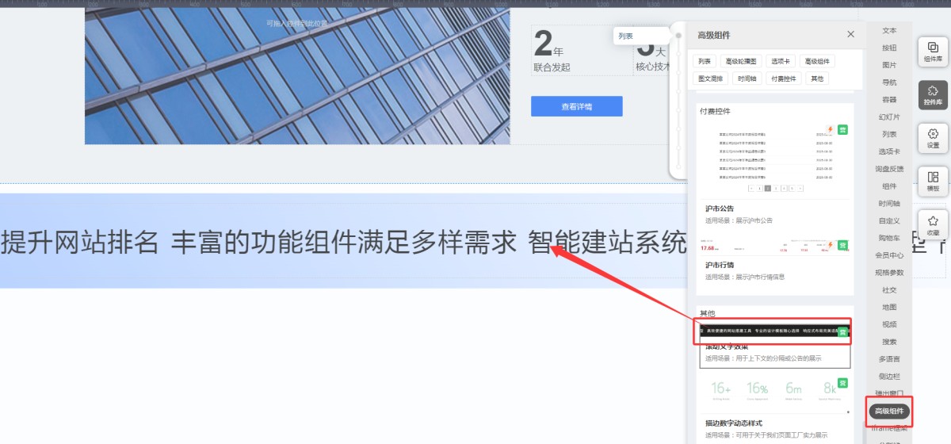The image size is (951, 444).
Task: Choose the 付费控件 filter tag
Action: click(x=784, y=78)
